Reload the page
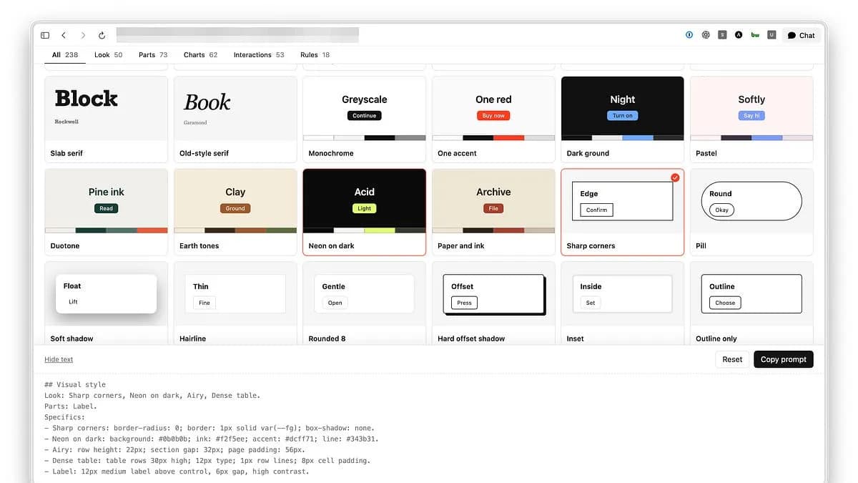This screenshot has height=483, width=858. [102, 35]
